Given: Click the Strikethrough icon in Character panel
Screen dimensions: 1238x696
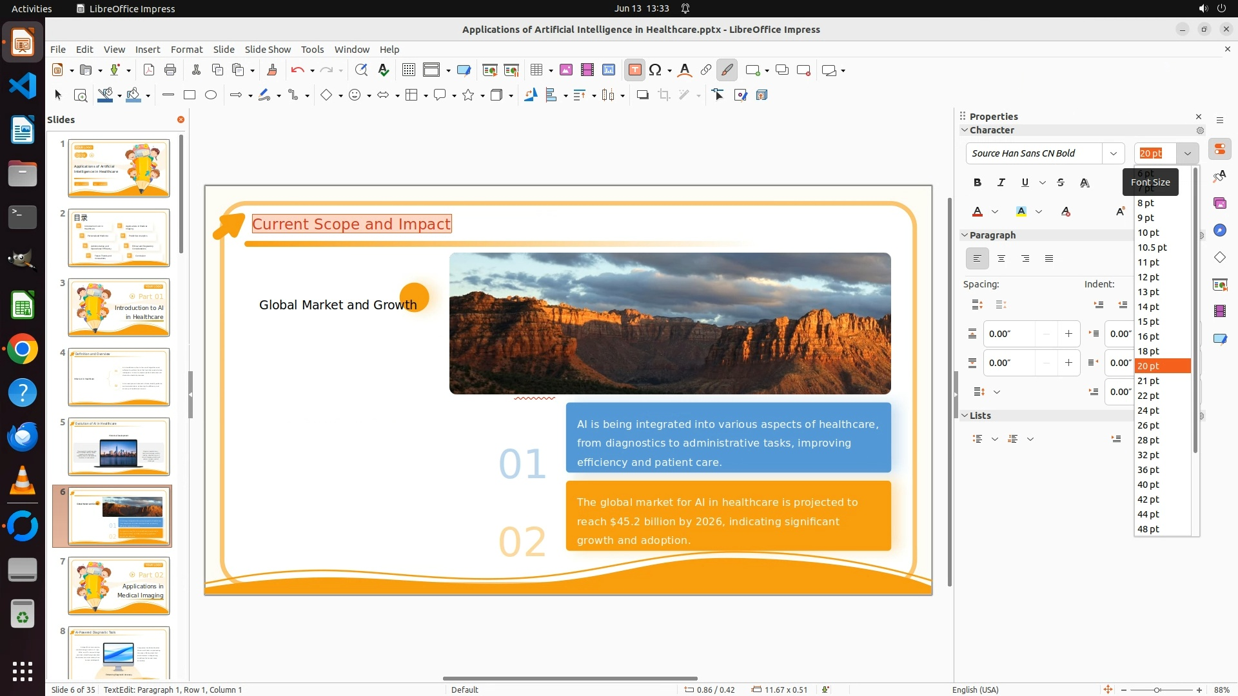Looking at the screenshot, I should point(1061,183).
